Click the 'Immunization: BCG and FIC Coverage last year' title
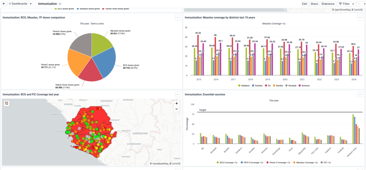Image resolution: width=366 pixels, height=170 pixels. [x=31, y=94]
